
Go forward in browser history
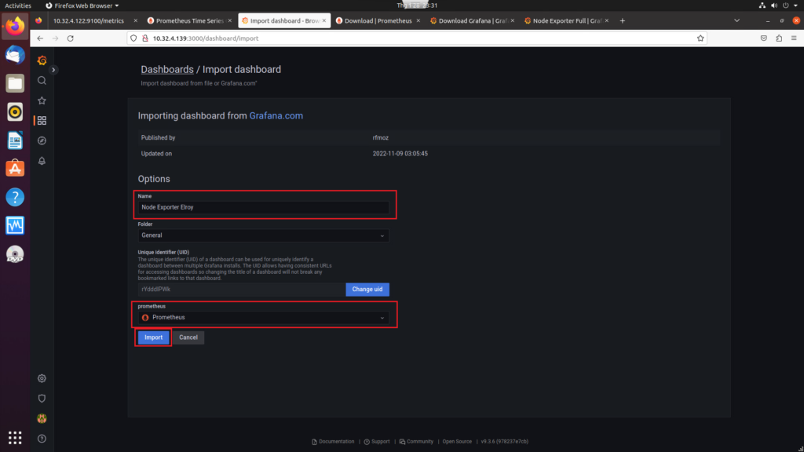pos(56,38)
